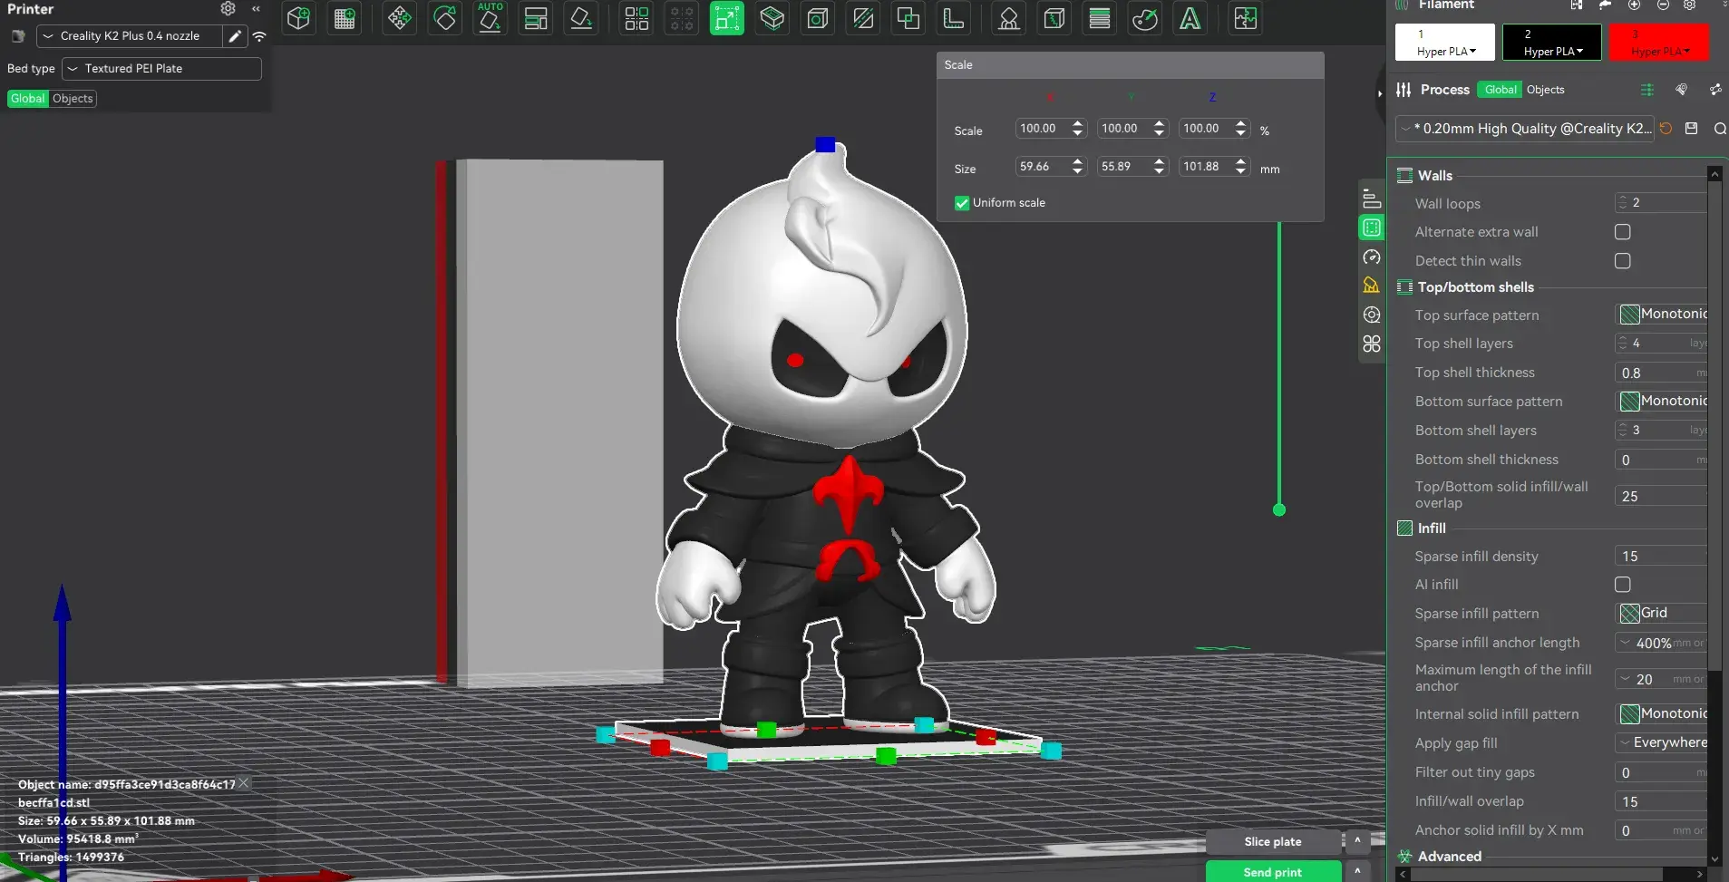
Task: Open the Strength settings tab icon
Action: pos(1372,228)
